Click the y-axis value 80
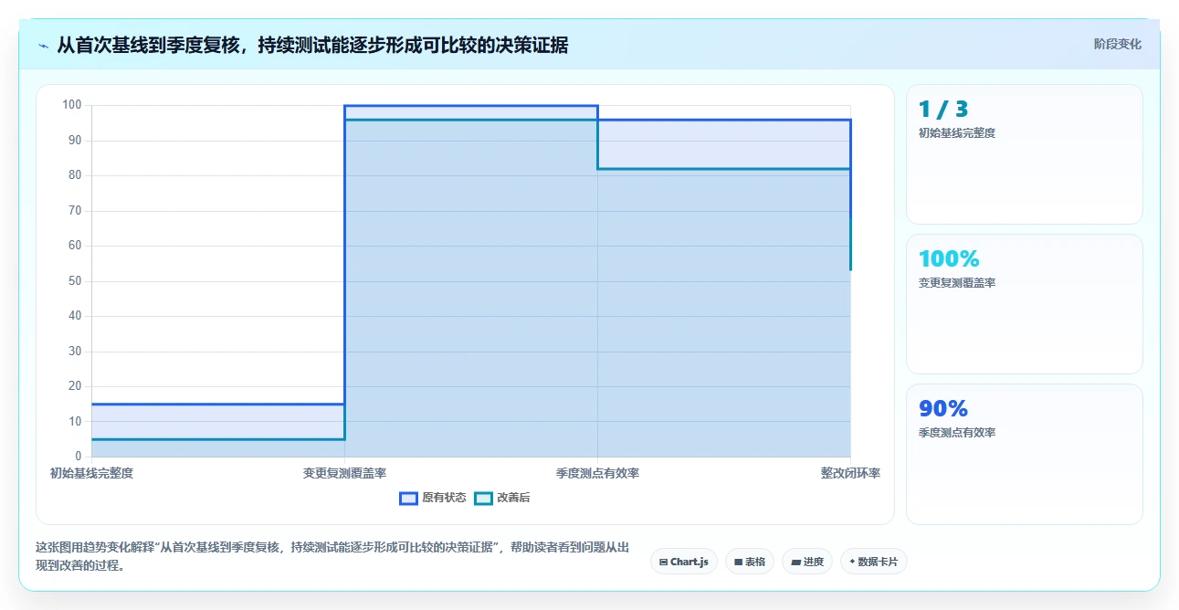 (x=75, y=175)
